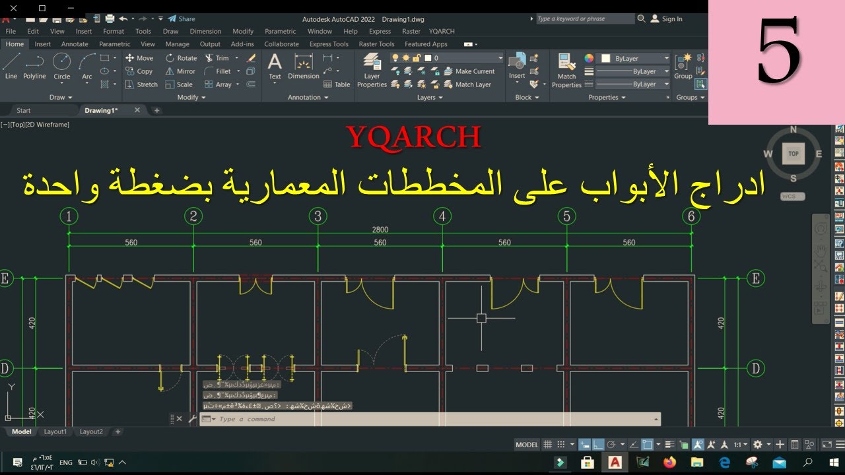845x475 pixels.
Task: Choose the Copy command
Action: point(139,71)
